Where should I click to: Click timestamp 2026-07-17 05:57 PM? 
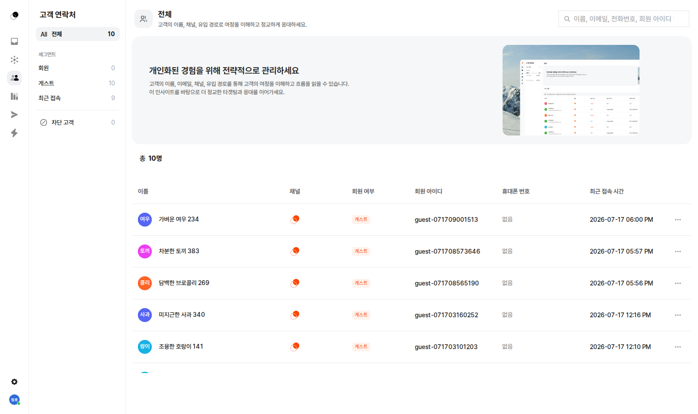[621, 251]
